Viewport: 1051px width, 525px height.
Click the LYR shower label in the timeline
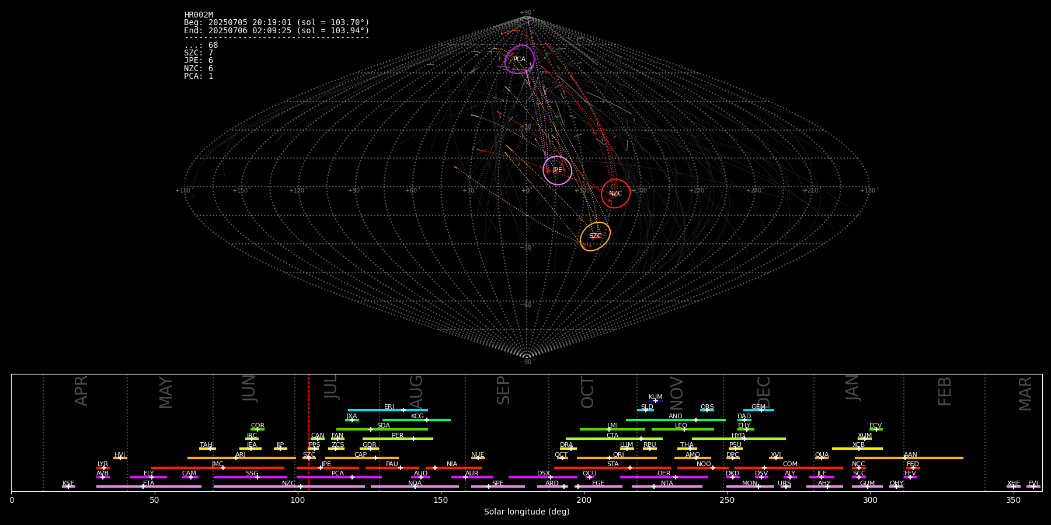coord(103,464)
